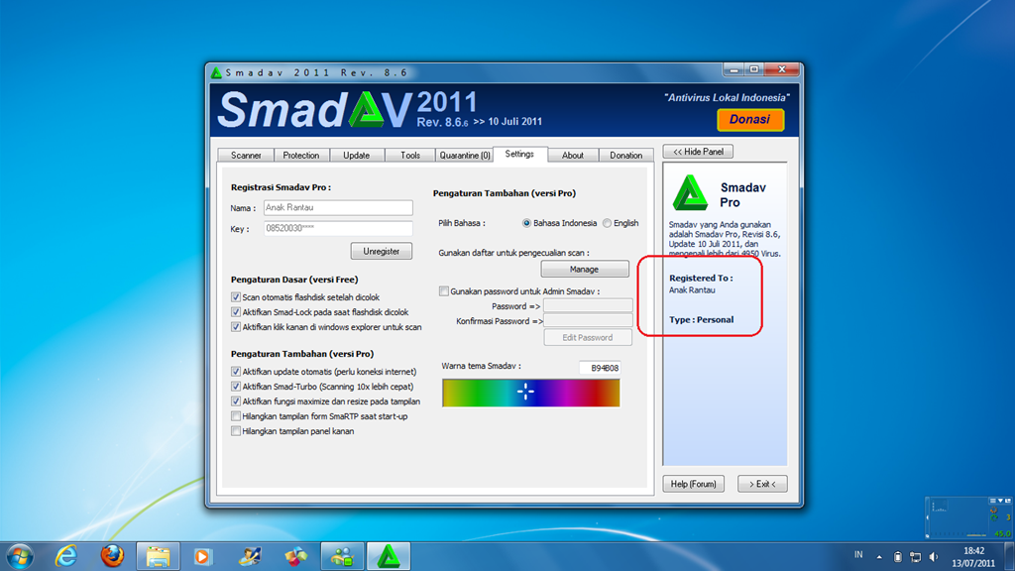Select English language option
This screenshot has height=571, width=1015.
[607, 223]
